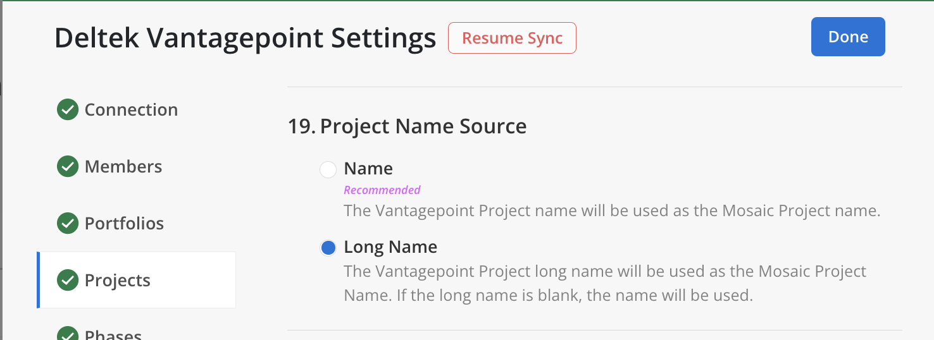Click the green checkmark icon beside Phases
Viewport: 934px width, 340px height.
click(68, 334)
